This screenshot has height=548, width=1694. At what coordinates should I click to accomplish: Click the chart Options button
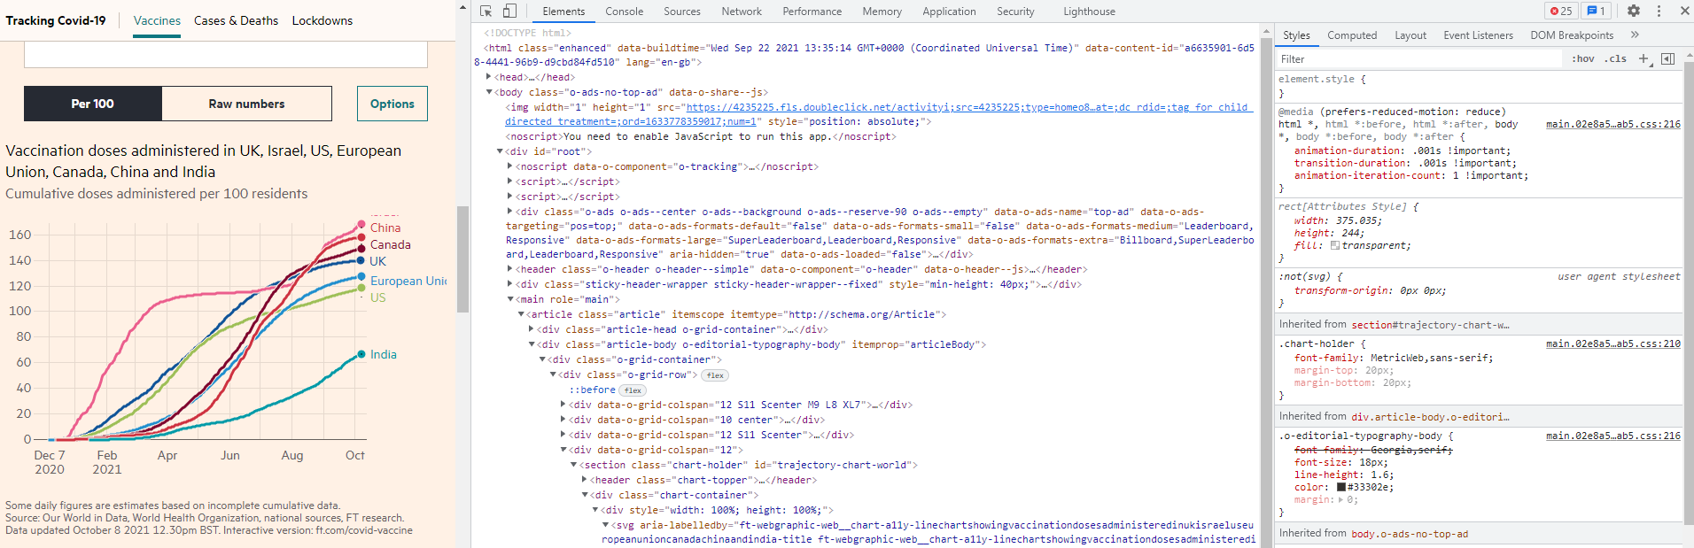coord(392,104)
